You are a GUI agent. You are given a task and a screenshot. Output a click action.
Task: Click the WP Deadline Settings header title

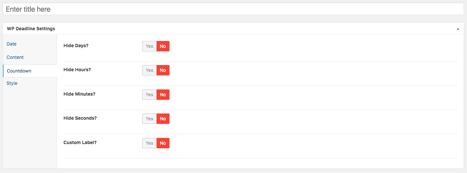click(x=31, y=29)
